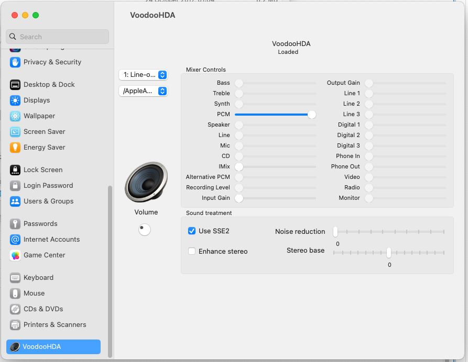Adjust the Input Gain slider
Viewport: 468px width, 362px height.
(275, 198)
